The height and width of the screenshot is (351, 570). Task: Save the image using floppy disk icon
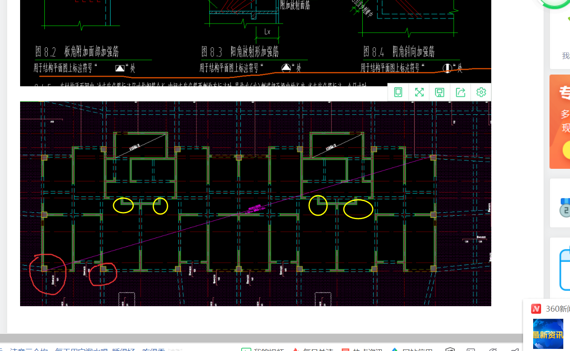[440, 92]
